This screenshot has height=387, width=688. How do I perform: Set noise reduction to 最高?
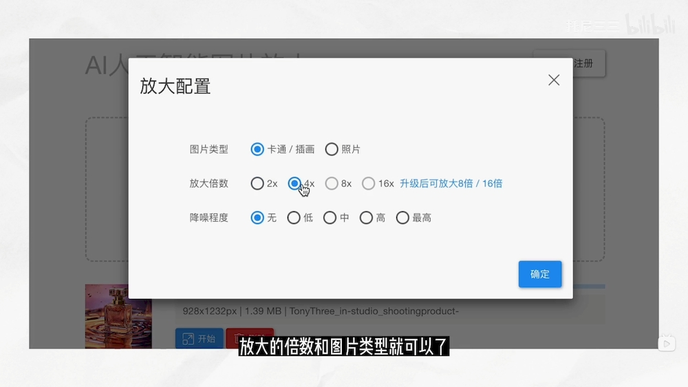(402, 218)
